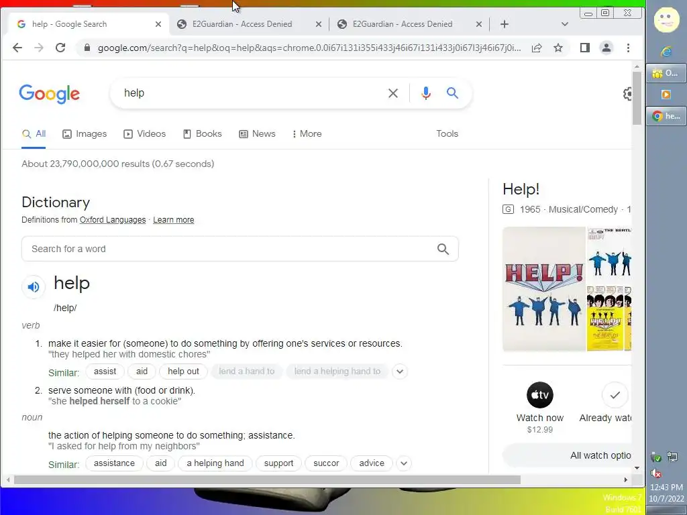Switch to Images results
This screenshot has height=515, width=687.
[85, 134]
